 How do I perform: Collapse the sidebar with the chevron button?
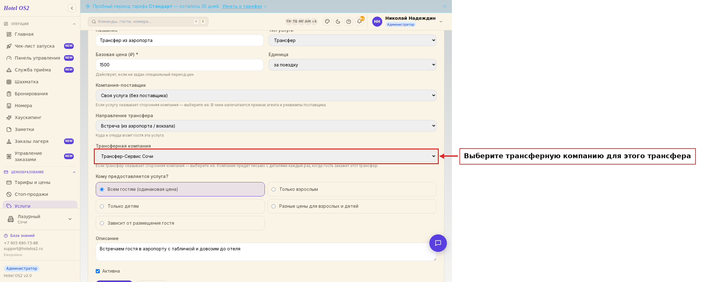pos(72,8)
